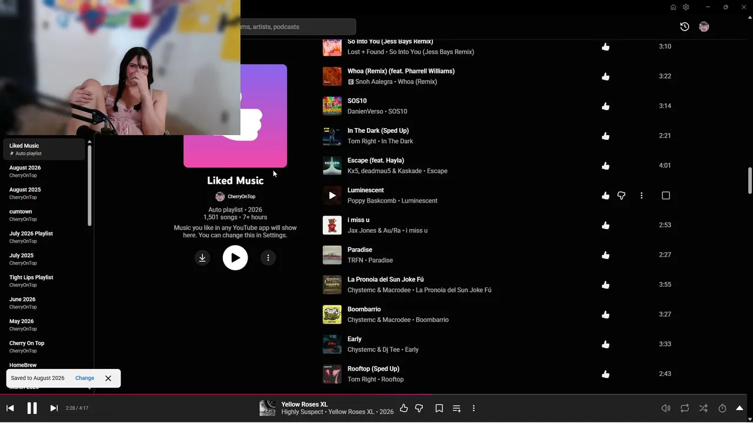This screenshot has width=753, height=423.
Task: Skip to the next track
Action: [54, 408]
